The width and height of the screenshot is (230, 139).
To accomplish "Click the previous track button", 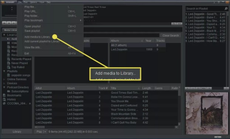I will [x=4, y=23].
